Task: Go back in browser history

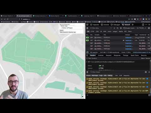Action: [x=2, y=19]
